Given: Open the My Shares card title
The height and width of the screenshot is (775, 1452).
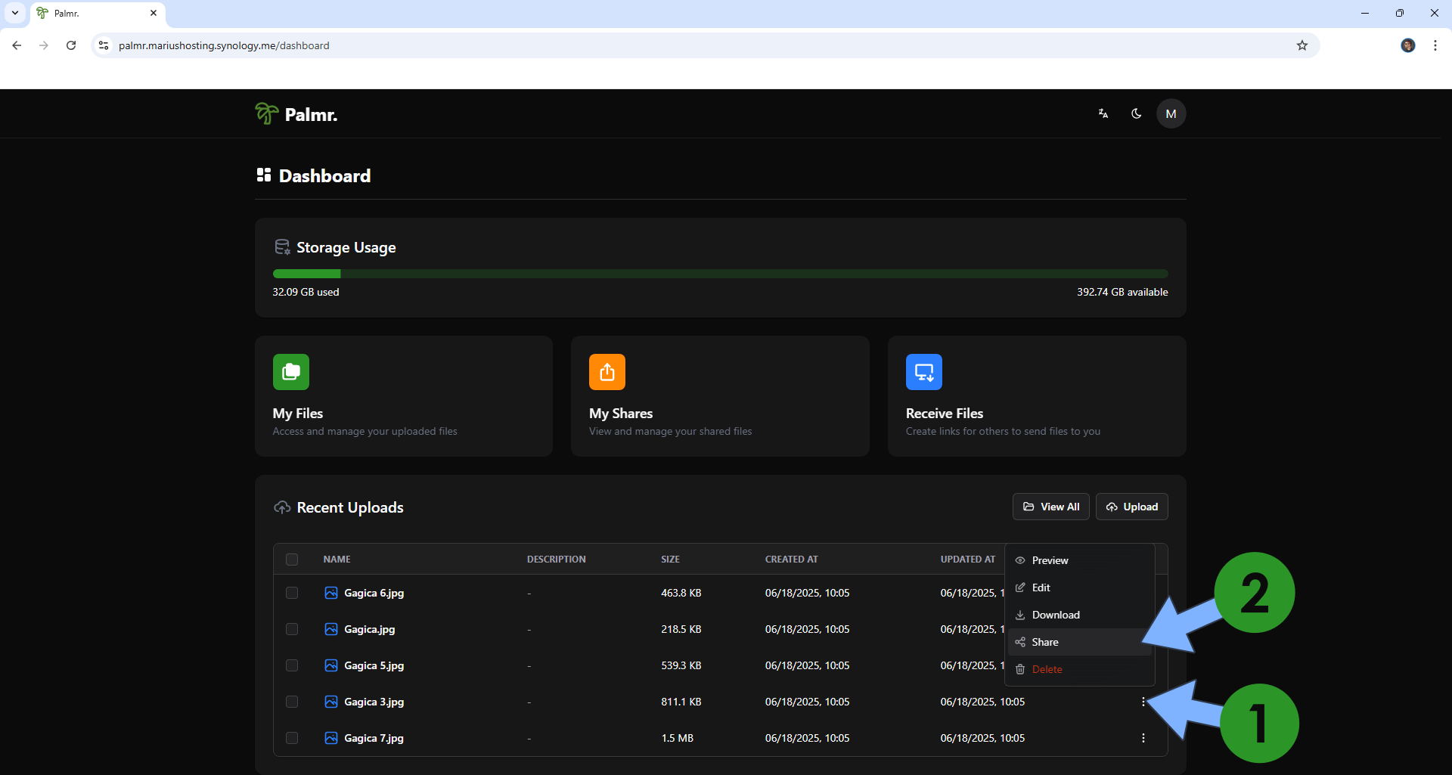Looking at the screenshot, I should pos(621,414).
